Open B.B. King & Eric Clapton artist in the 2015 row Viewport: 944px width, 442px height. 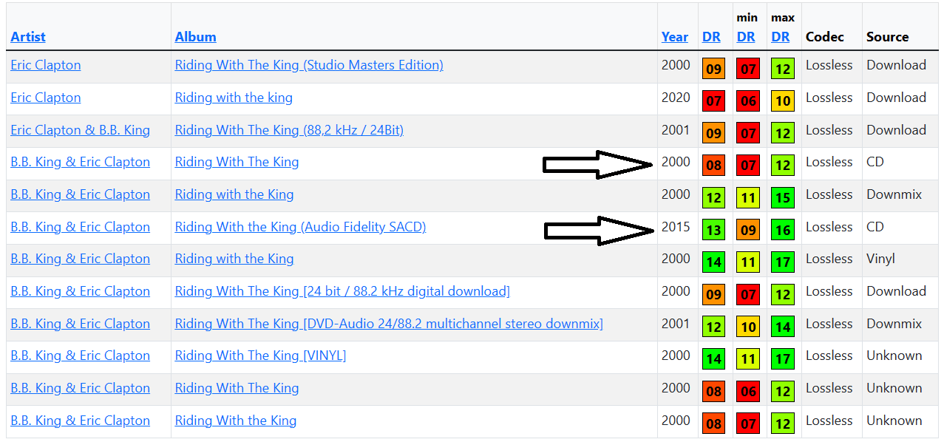click(80, 227)
